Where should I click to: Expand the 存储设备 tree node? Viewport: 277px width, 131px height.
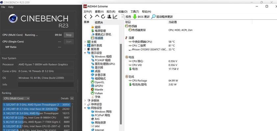tap(85, 104)
